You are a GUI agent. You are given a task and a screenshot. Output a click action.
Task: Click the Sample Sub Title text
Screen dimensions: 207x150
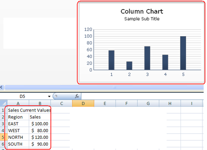point(142,19)
